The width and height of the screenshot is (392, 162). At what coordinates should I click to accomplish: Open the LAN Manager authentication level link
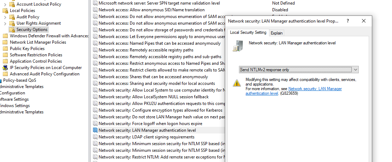293,91
